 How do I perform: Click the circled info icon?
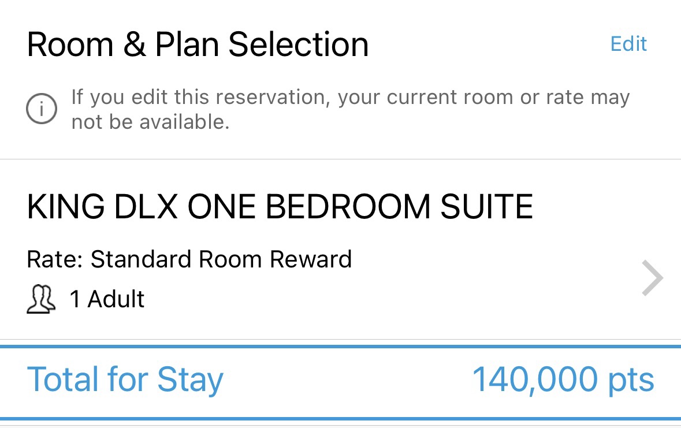coord(42,109)
